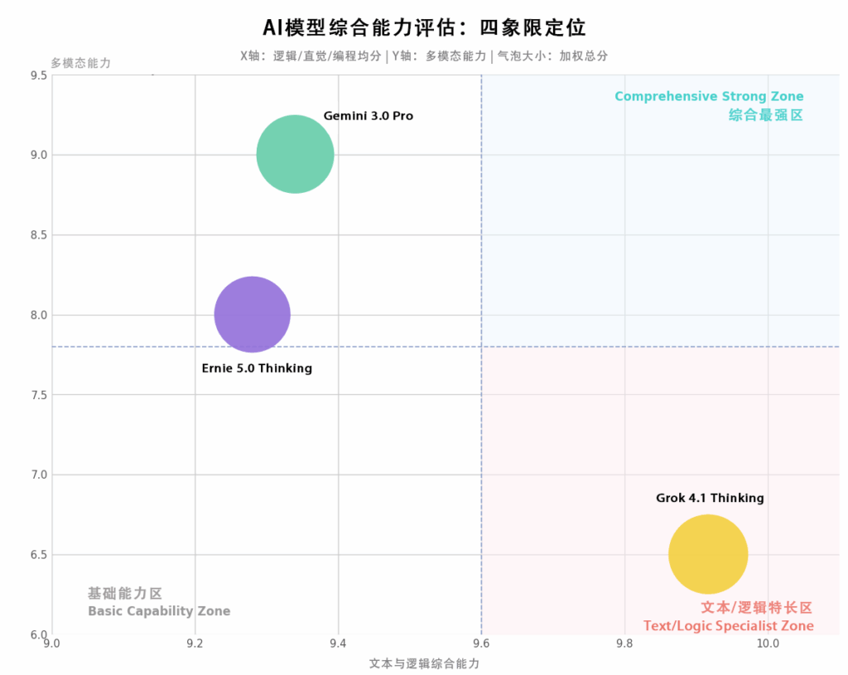Click the chart title AI模型综合能力评估
This screenshot has height=675, width=848.
pyautogui.click(x=424, y=27)
